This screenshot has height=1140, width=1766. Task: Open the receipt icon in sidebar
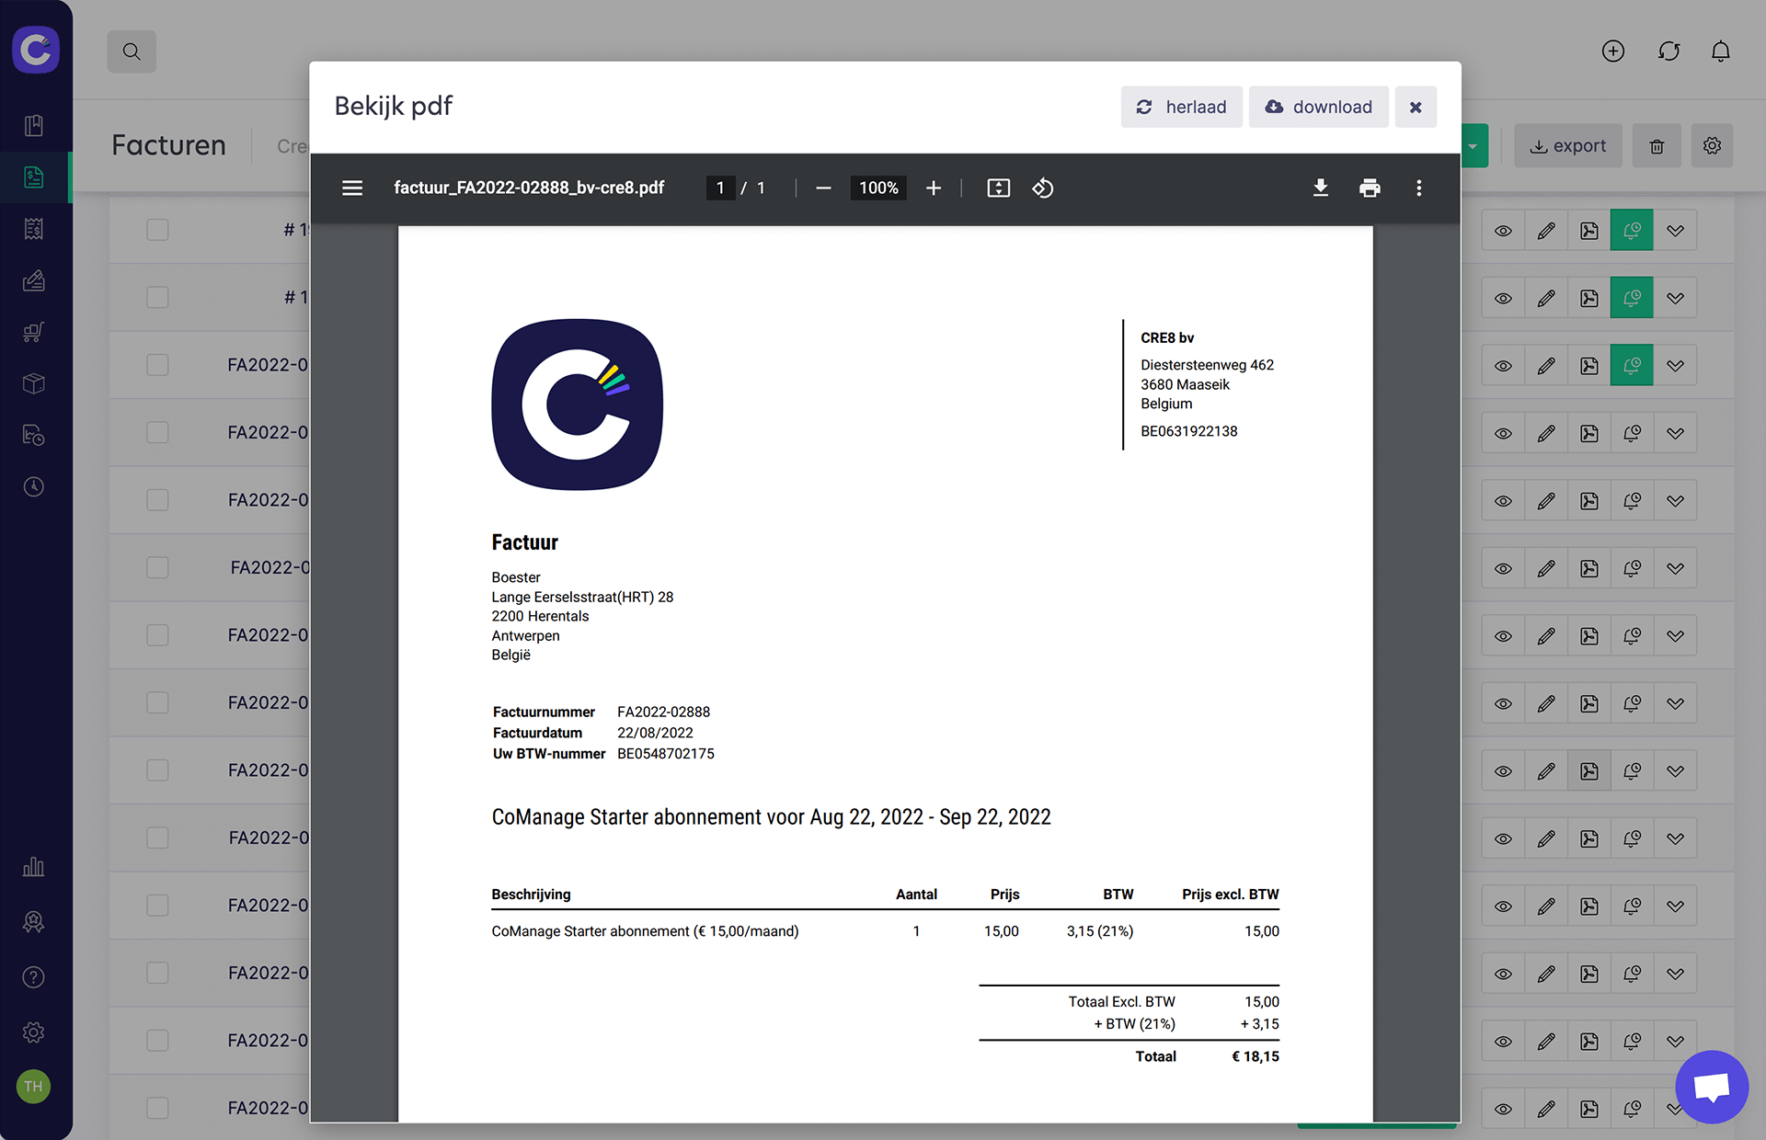point(34,228)
